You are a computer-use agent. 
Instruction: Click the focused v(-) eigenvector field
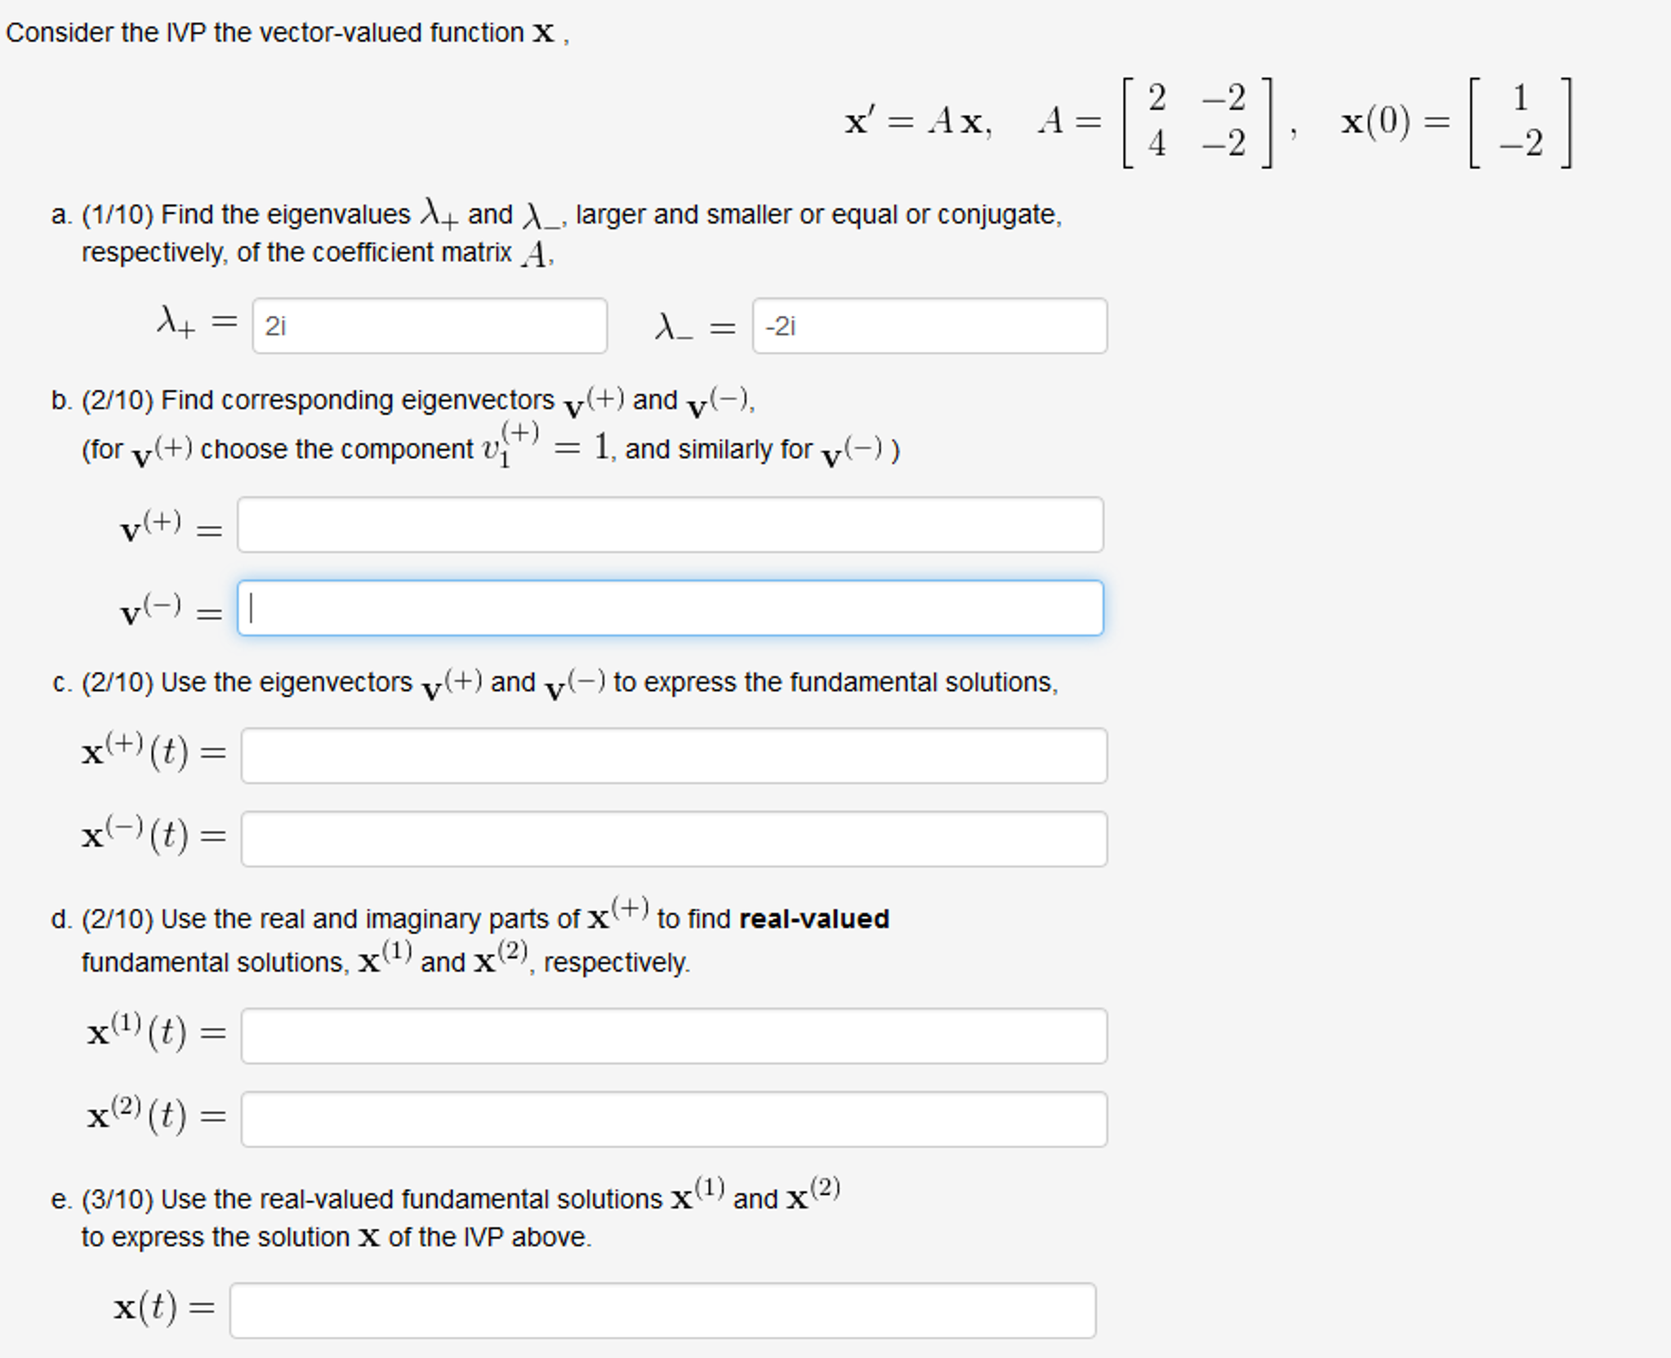[670, 607]
